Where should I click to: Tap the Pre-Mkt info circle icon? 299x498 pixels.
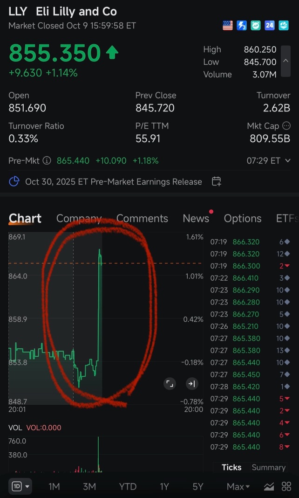pos(47,161)
